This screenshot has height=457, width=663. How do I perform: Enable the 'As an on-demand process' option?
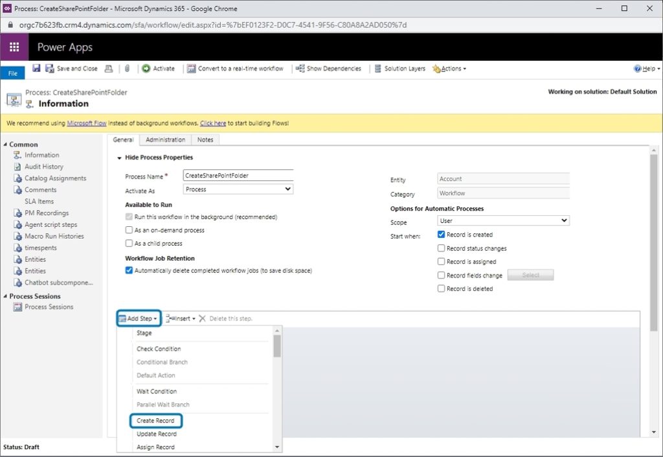point(128,231)
